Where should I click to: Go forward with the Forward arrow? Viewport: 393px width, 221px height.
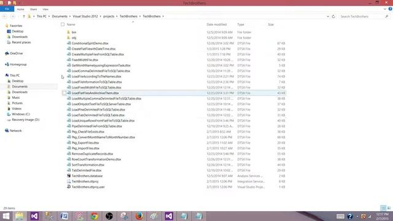(x=12, y=17)
